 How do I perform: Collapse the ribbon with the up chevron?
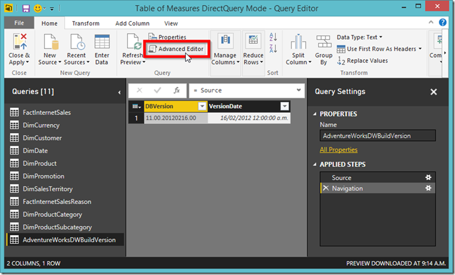(x=431, y=22)
